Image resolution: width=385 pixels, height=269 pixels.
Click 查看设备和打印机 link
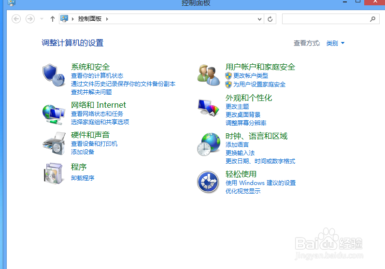(x=94, y=143)
